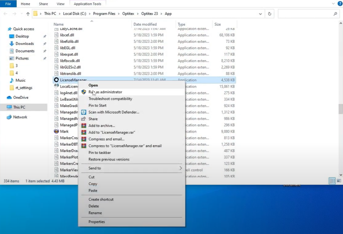This screenshot has height=234, width=343.
Task: Click the Mark application file icon
Action: 56,131
